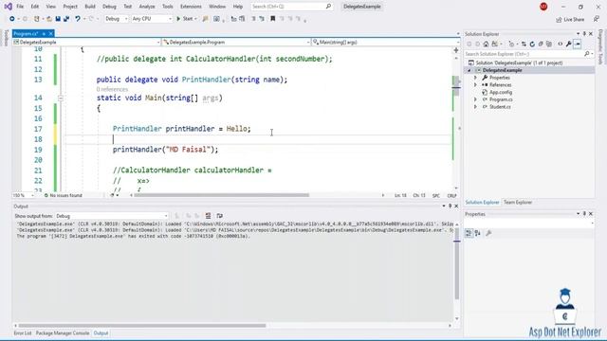Click the Save All icon

(x=66, y=19)
